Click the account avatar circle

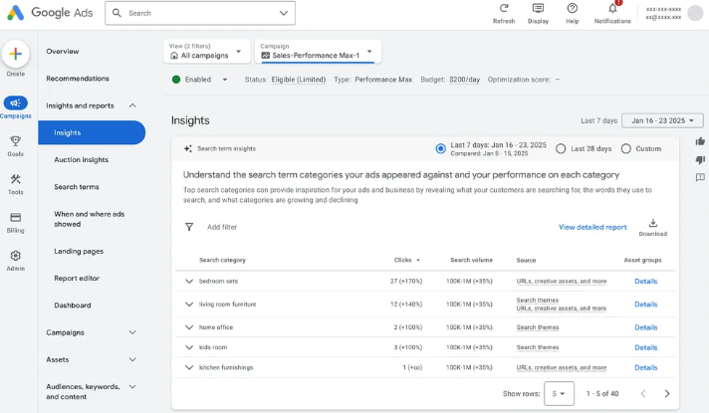pos(695,13)
